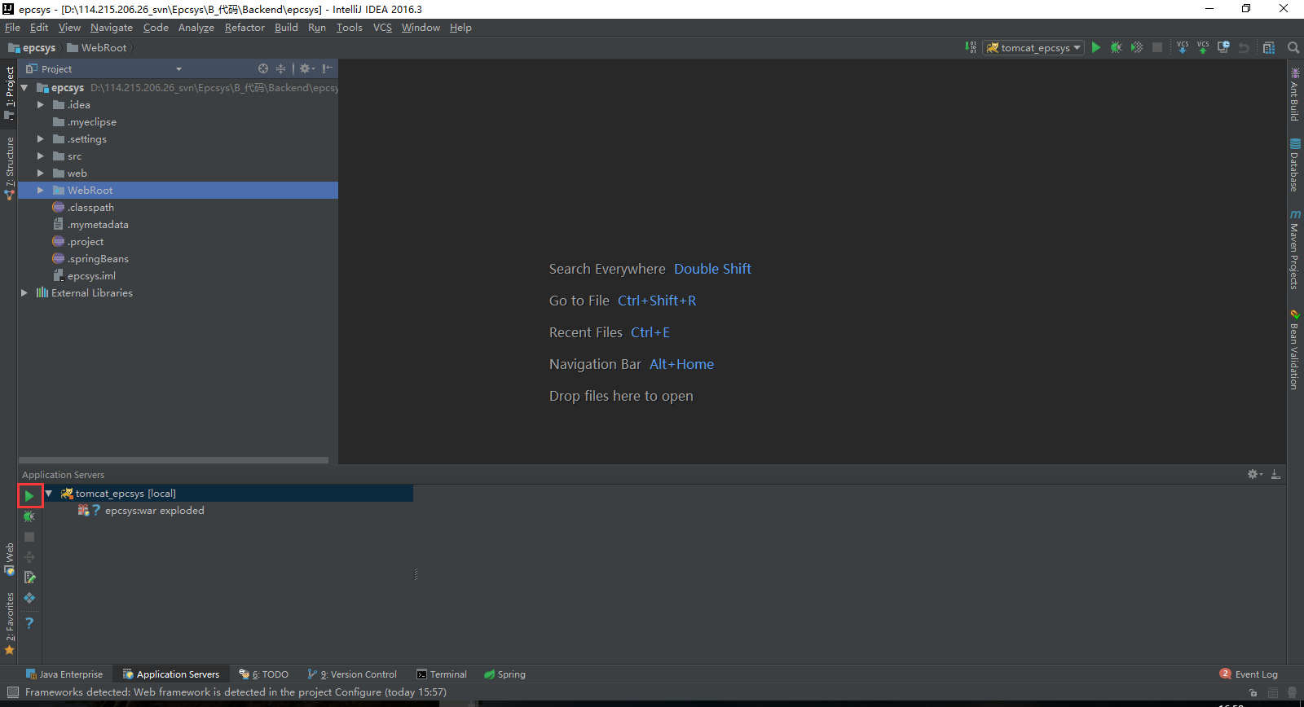Expand the External Libraries node
1304x707 pixels.
click(24, 293)
